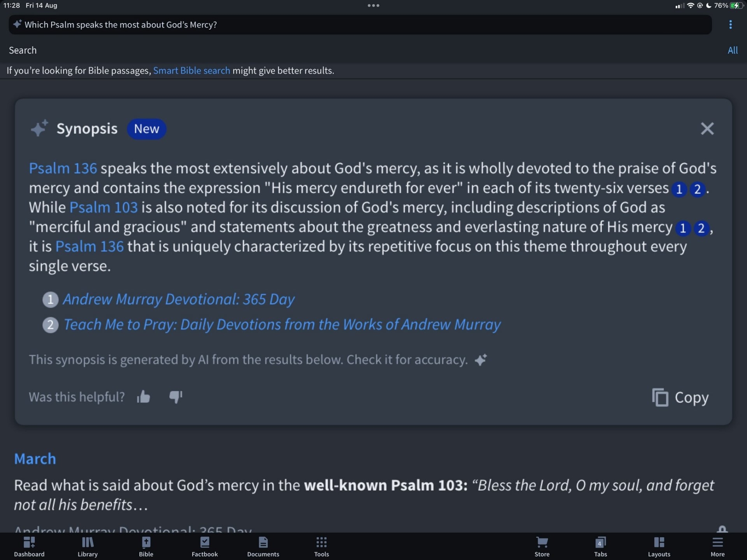Mark synopsis as helpful with thumbs up
This screenshot has height=560, width=747.
click(144, 397)
